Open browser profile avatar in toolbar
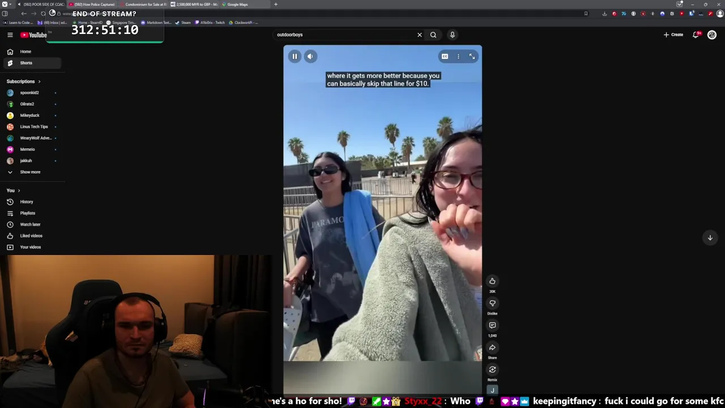Image resolution: width=725 pixels, height=408 pixels. click(720, 14)
